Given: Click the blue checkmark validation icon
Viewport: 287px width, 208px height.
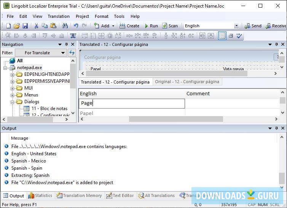Looking at the screenshot, I should tap(239, 36).
